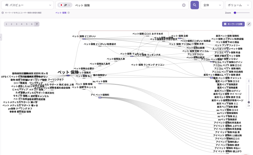Click the node square for アイ ペット保険料

[x=100, y=98]
